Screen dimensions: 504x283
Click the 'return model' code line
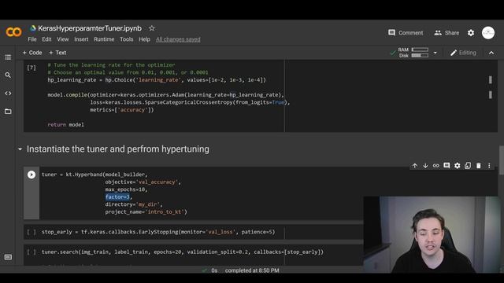[x=66, y=124]
